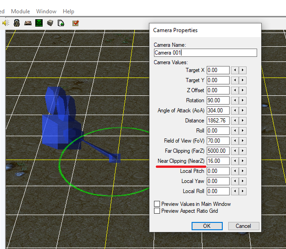Focus the Camera Name input field
The height and width of the screenshot is (249, 286).
pyautogui.click(x=205, y=53)
